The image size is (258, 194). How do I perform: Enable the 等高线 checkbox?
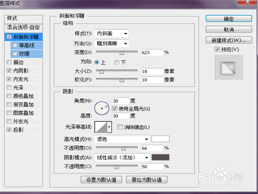[15, 45]
